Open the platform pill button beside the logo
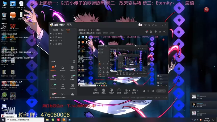The width and height of the screenshot is (217, 122). (x=69, y=25)
